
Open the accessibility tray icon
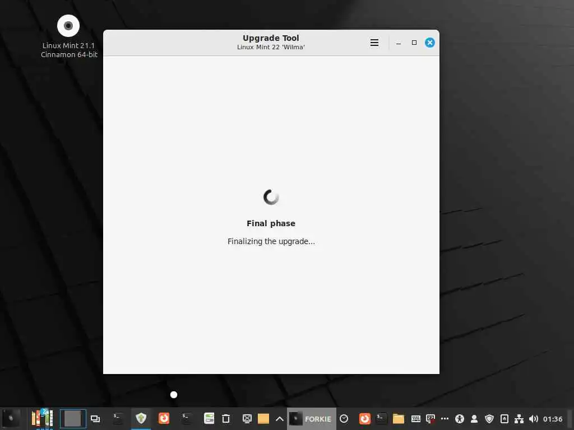pyautogui.click(x=460, y=419)
